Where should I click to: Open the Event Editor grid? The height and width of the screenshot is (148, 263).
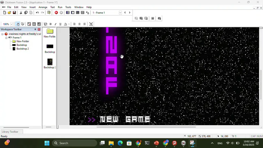[78, 13]
